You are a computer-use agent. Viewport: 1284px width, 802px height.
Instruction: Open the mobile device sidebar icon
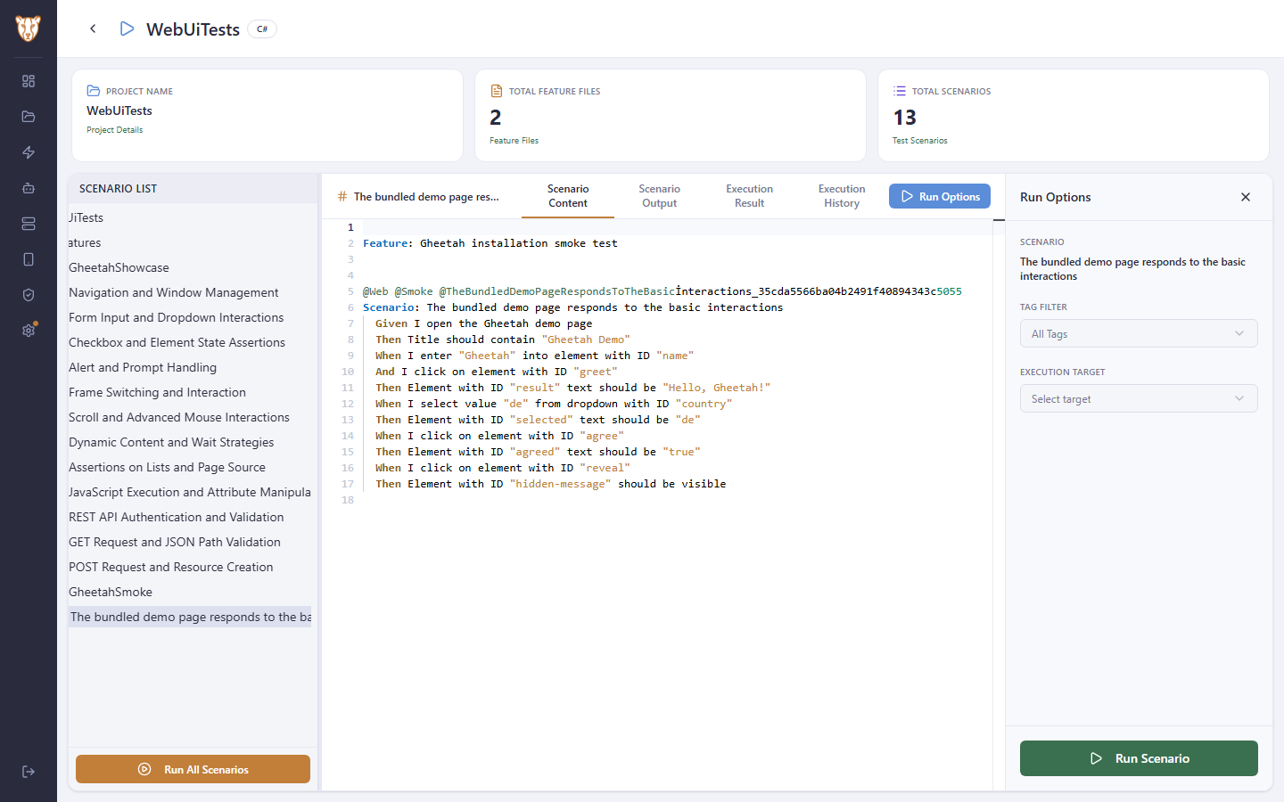pos(29,259)
